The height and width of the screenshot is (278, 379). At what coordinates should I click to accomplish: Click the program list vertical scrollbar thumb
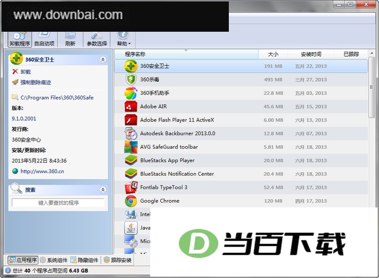(371, 88)
